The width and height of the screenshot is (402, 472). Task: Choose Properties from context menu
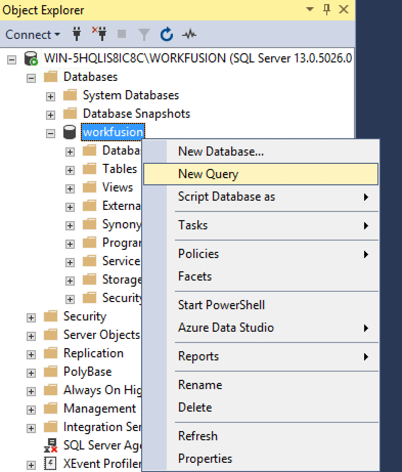pos(261,459)
